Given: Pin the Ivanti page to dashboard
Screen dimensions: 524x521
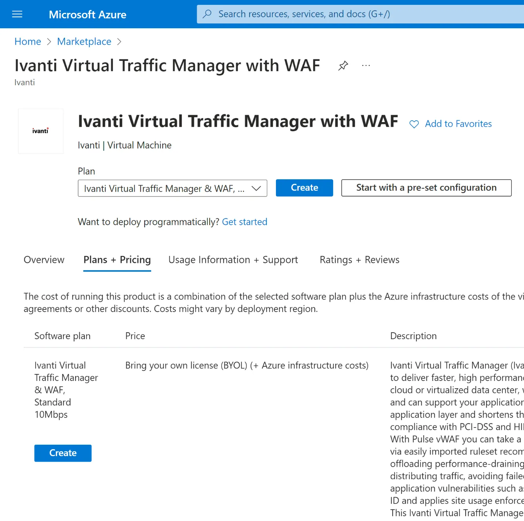Looking at the screenshot, I should click(x=343, y=66).
